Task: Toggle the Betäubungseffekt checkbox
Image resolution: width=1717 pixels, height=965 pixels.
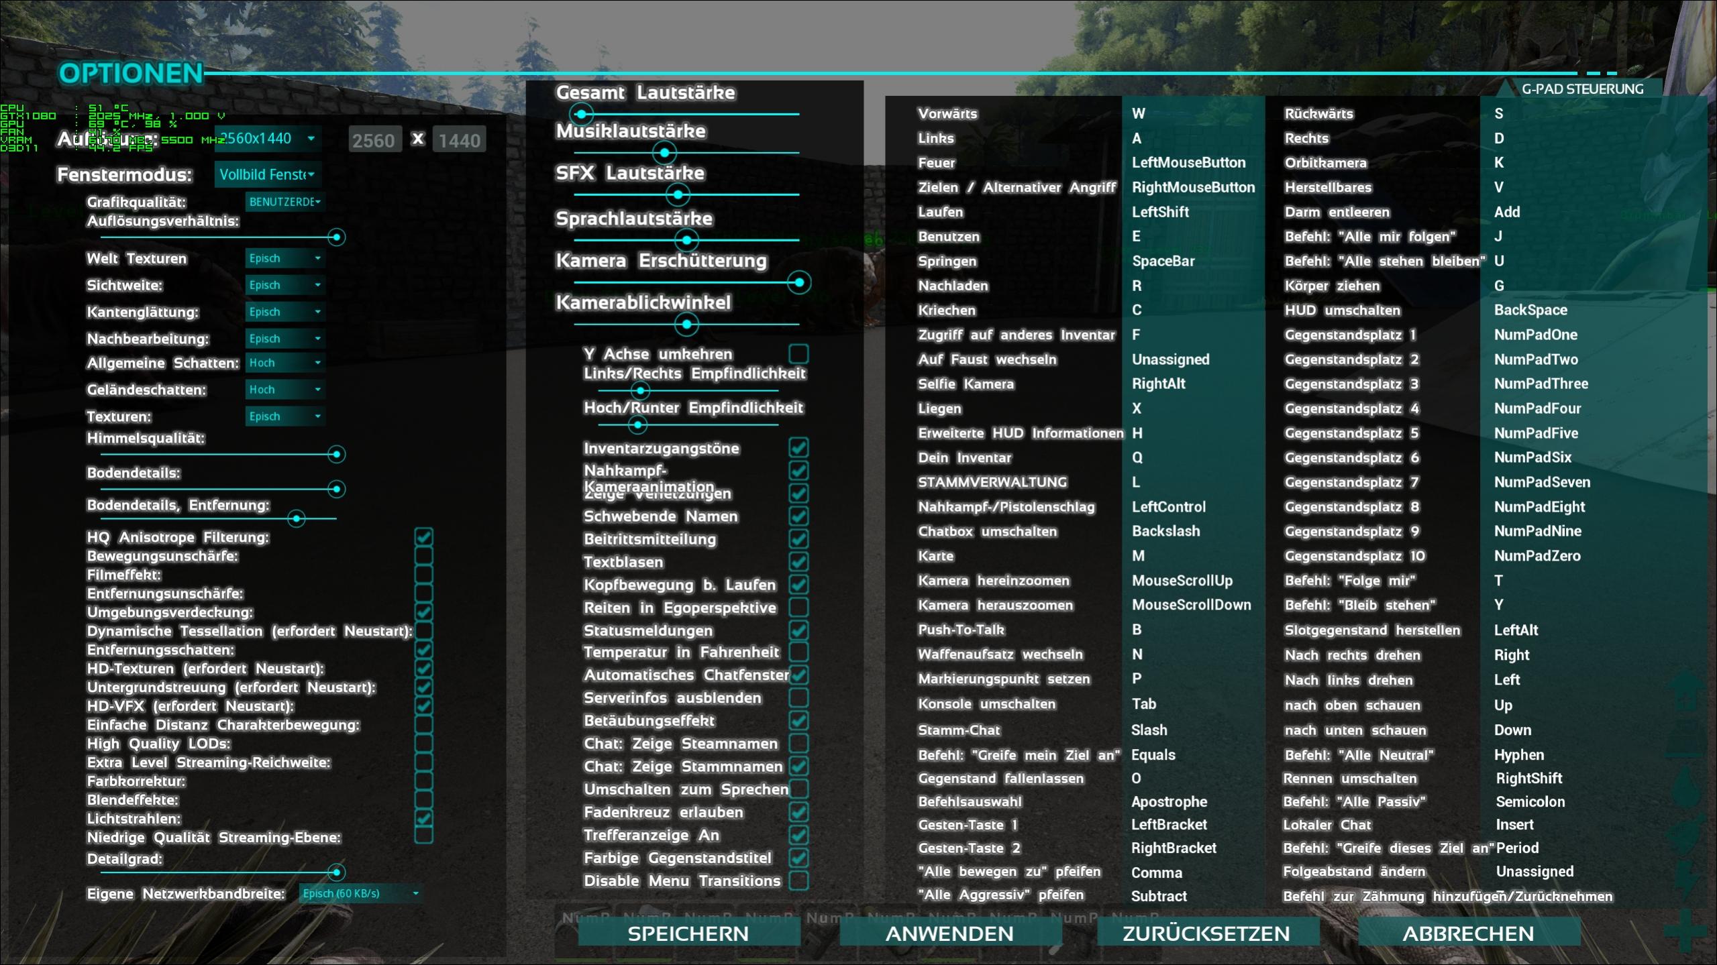Action: pyautogui.click(x=798, y=720)
